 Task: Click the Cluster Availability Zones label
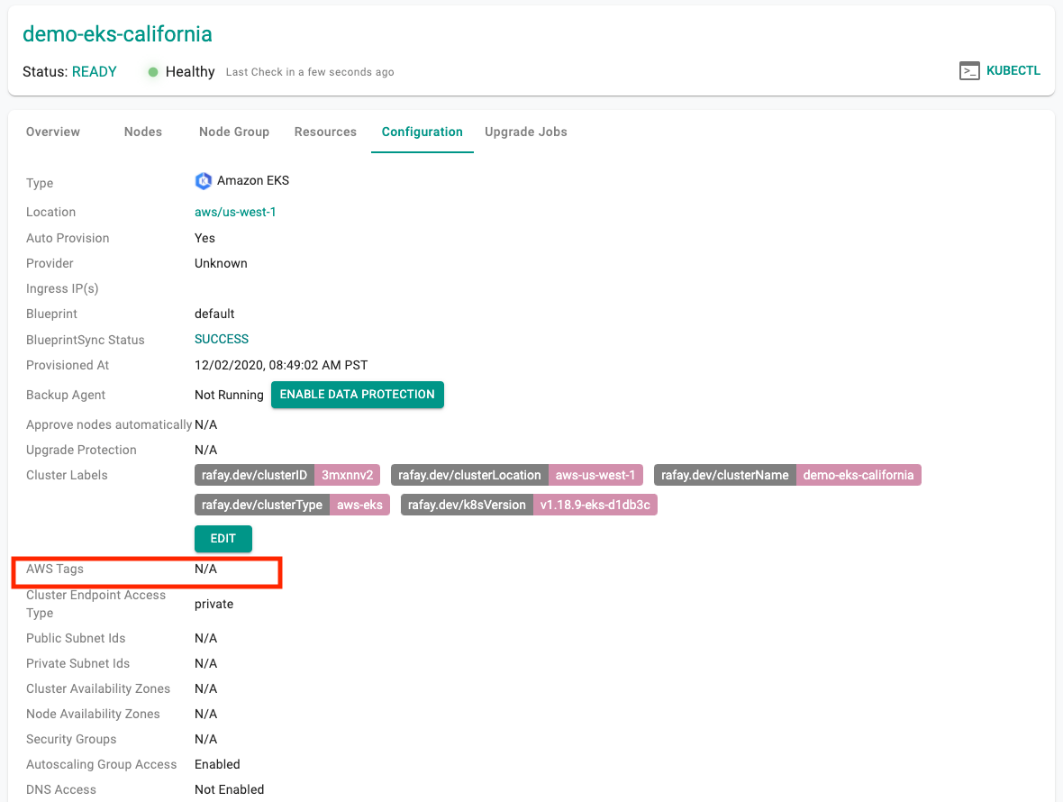click(98, 688)
